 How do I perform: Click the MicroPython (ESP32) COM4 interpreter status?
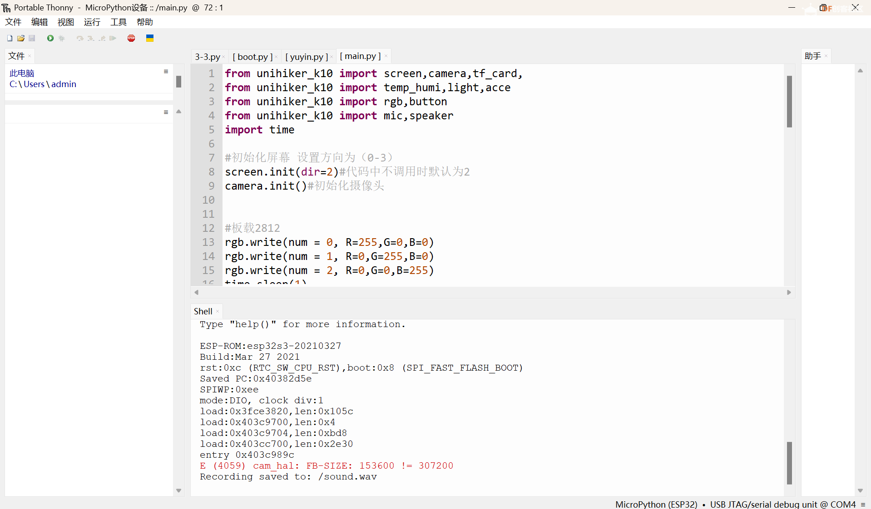point(735,504)
